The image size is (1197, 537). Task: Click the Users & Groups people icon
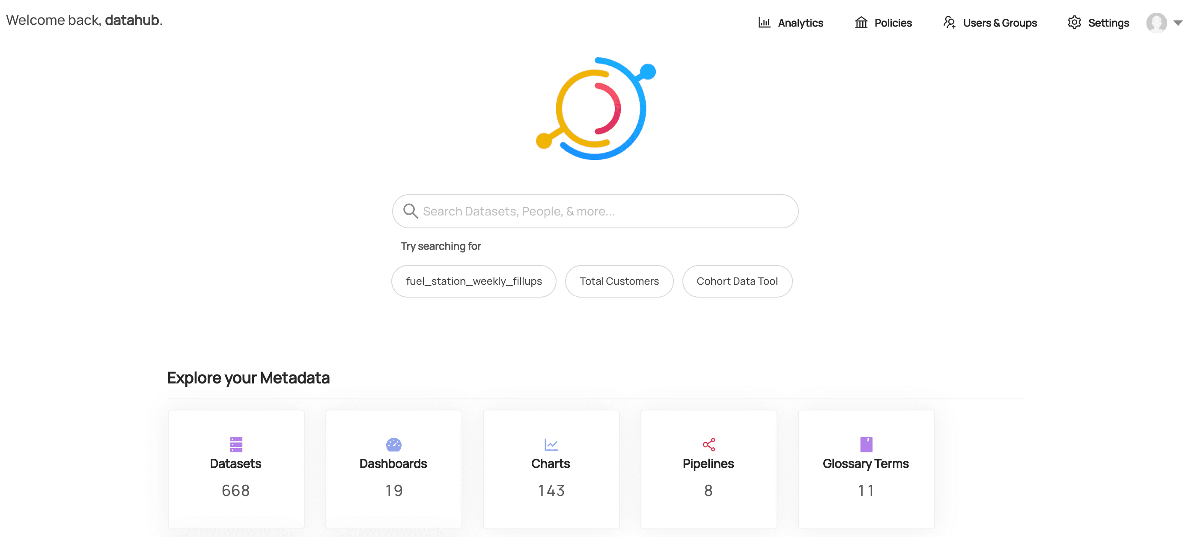(x=949, y=22)
